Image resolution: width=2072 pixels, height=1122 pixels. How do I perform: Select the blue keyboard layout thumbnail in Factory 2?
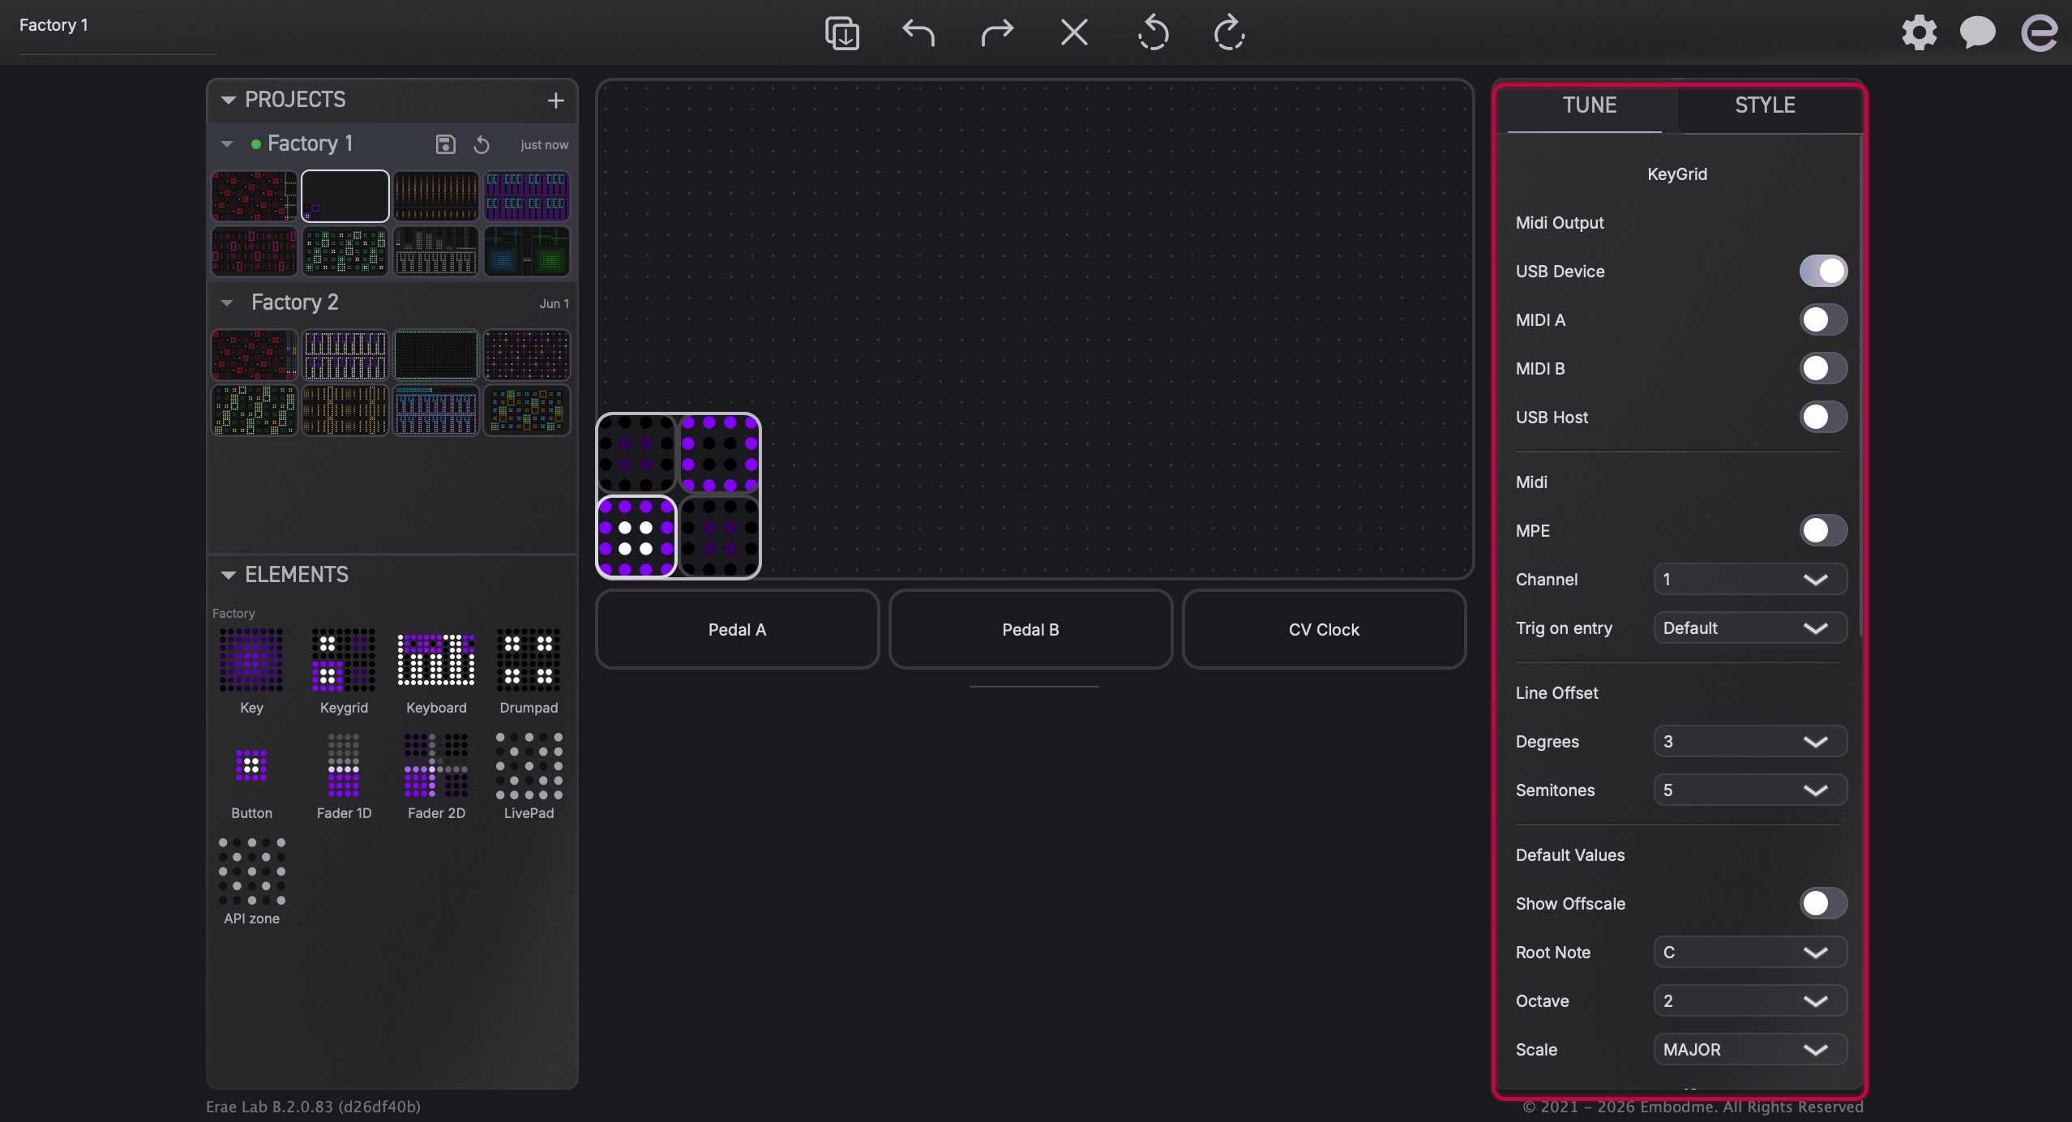click(436, 410)
